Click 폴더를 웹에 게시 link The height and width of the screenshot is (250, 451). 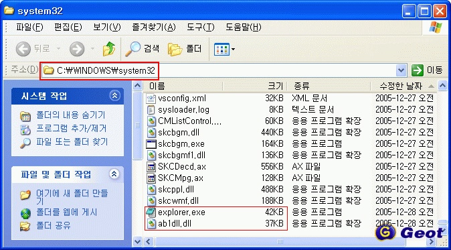(67, 212)
